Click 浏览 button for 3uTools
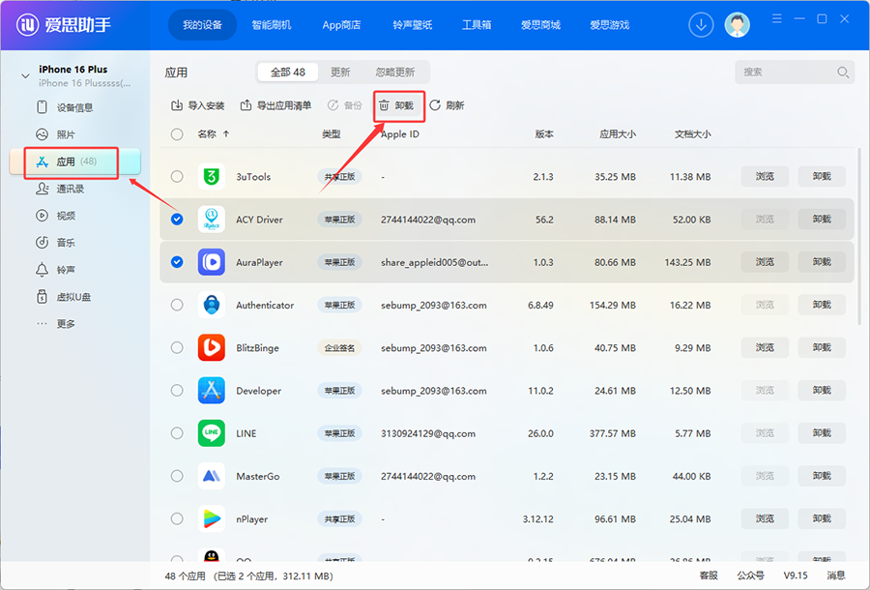Image resolution: width=870 pixels, height=590 pixels. [x=765, y=176]
